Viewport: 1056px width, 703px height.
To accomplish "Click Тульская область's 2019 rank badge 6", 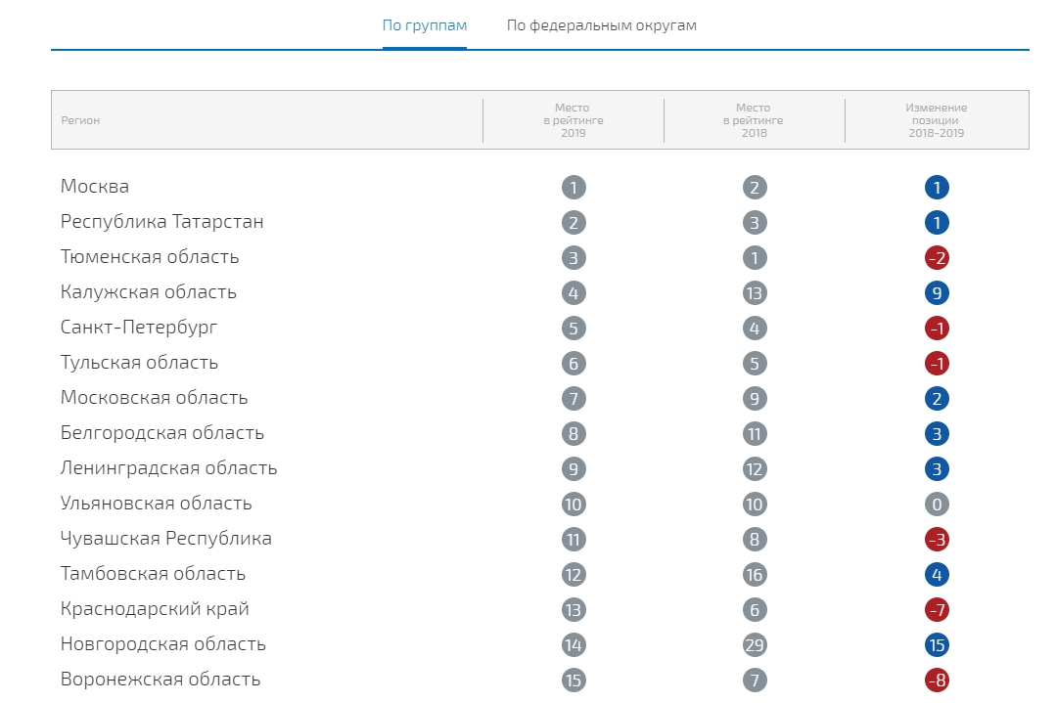I will [x=574, y=364].
